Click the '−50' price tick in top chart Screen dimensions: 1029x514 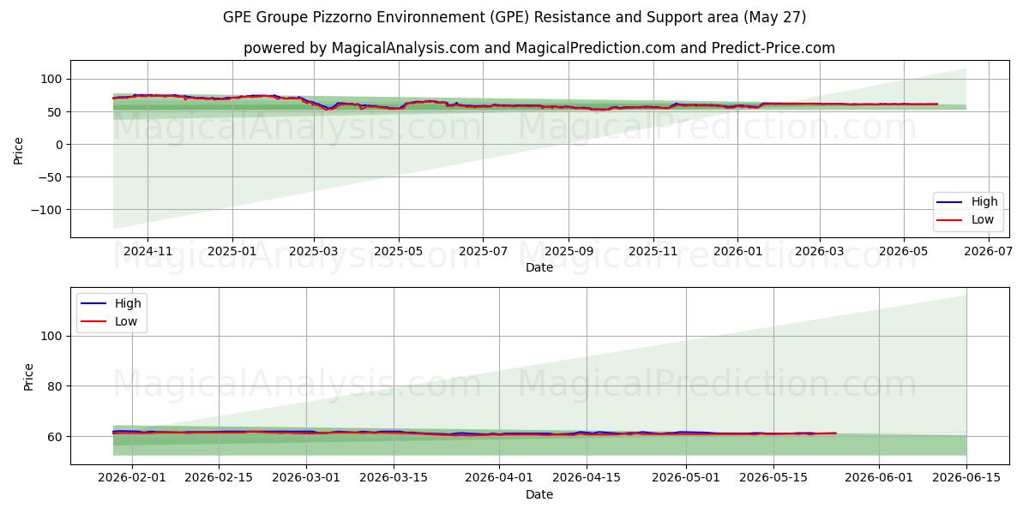(51, 177)
